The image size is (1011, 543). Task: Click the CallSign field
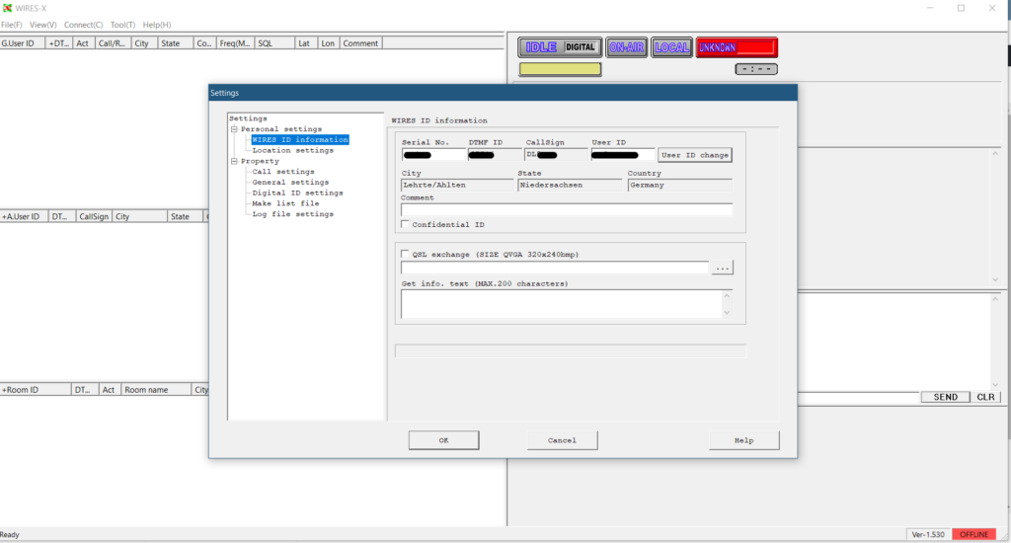tap(556, 155)
